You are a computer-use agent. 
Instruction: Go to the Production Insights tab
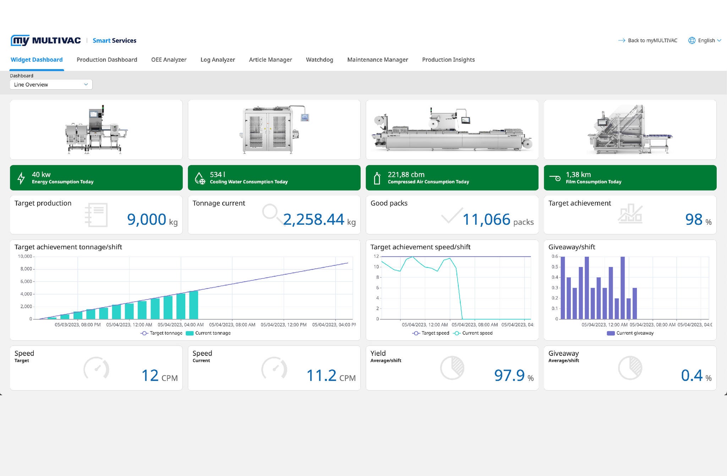(x=448, y=60)
